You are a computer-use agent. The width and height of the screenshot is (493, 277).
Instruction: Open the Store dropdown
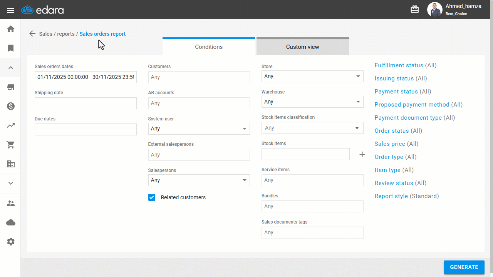coord(312,76)
